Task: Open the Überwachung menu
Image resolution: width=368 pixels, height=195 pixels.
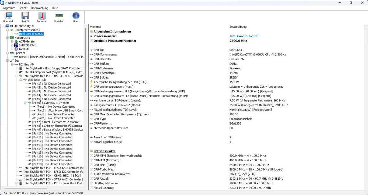Action: pos(40,8)
